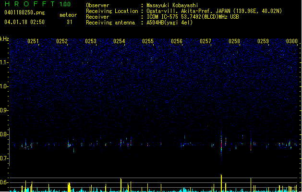Image resolution: width=302 pixels, height=192 pixels.
Task: Click the 0252 time marker
Action: pos(62,41)
